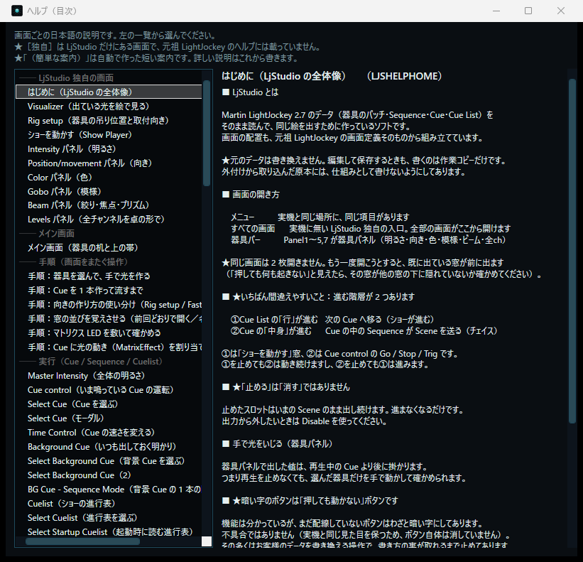The image size is (583, 562).
Task: Click the ■ 画面の開き方 section heading
Action: [x=251, y=194]
